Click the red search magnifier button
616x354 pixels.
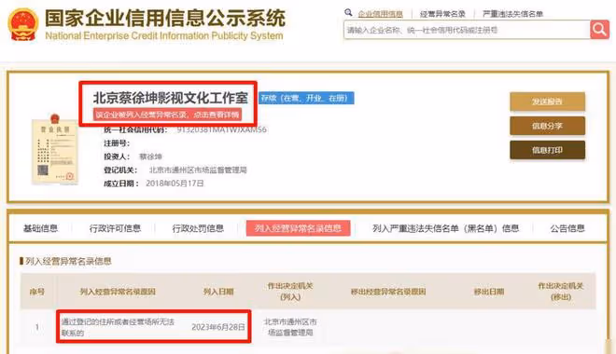(599, 30)
